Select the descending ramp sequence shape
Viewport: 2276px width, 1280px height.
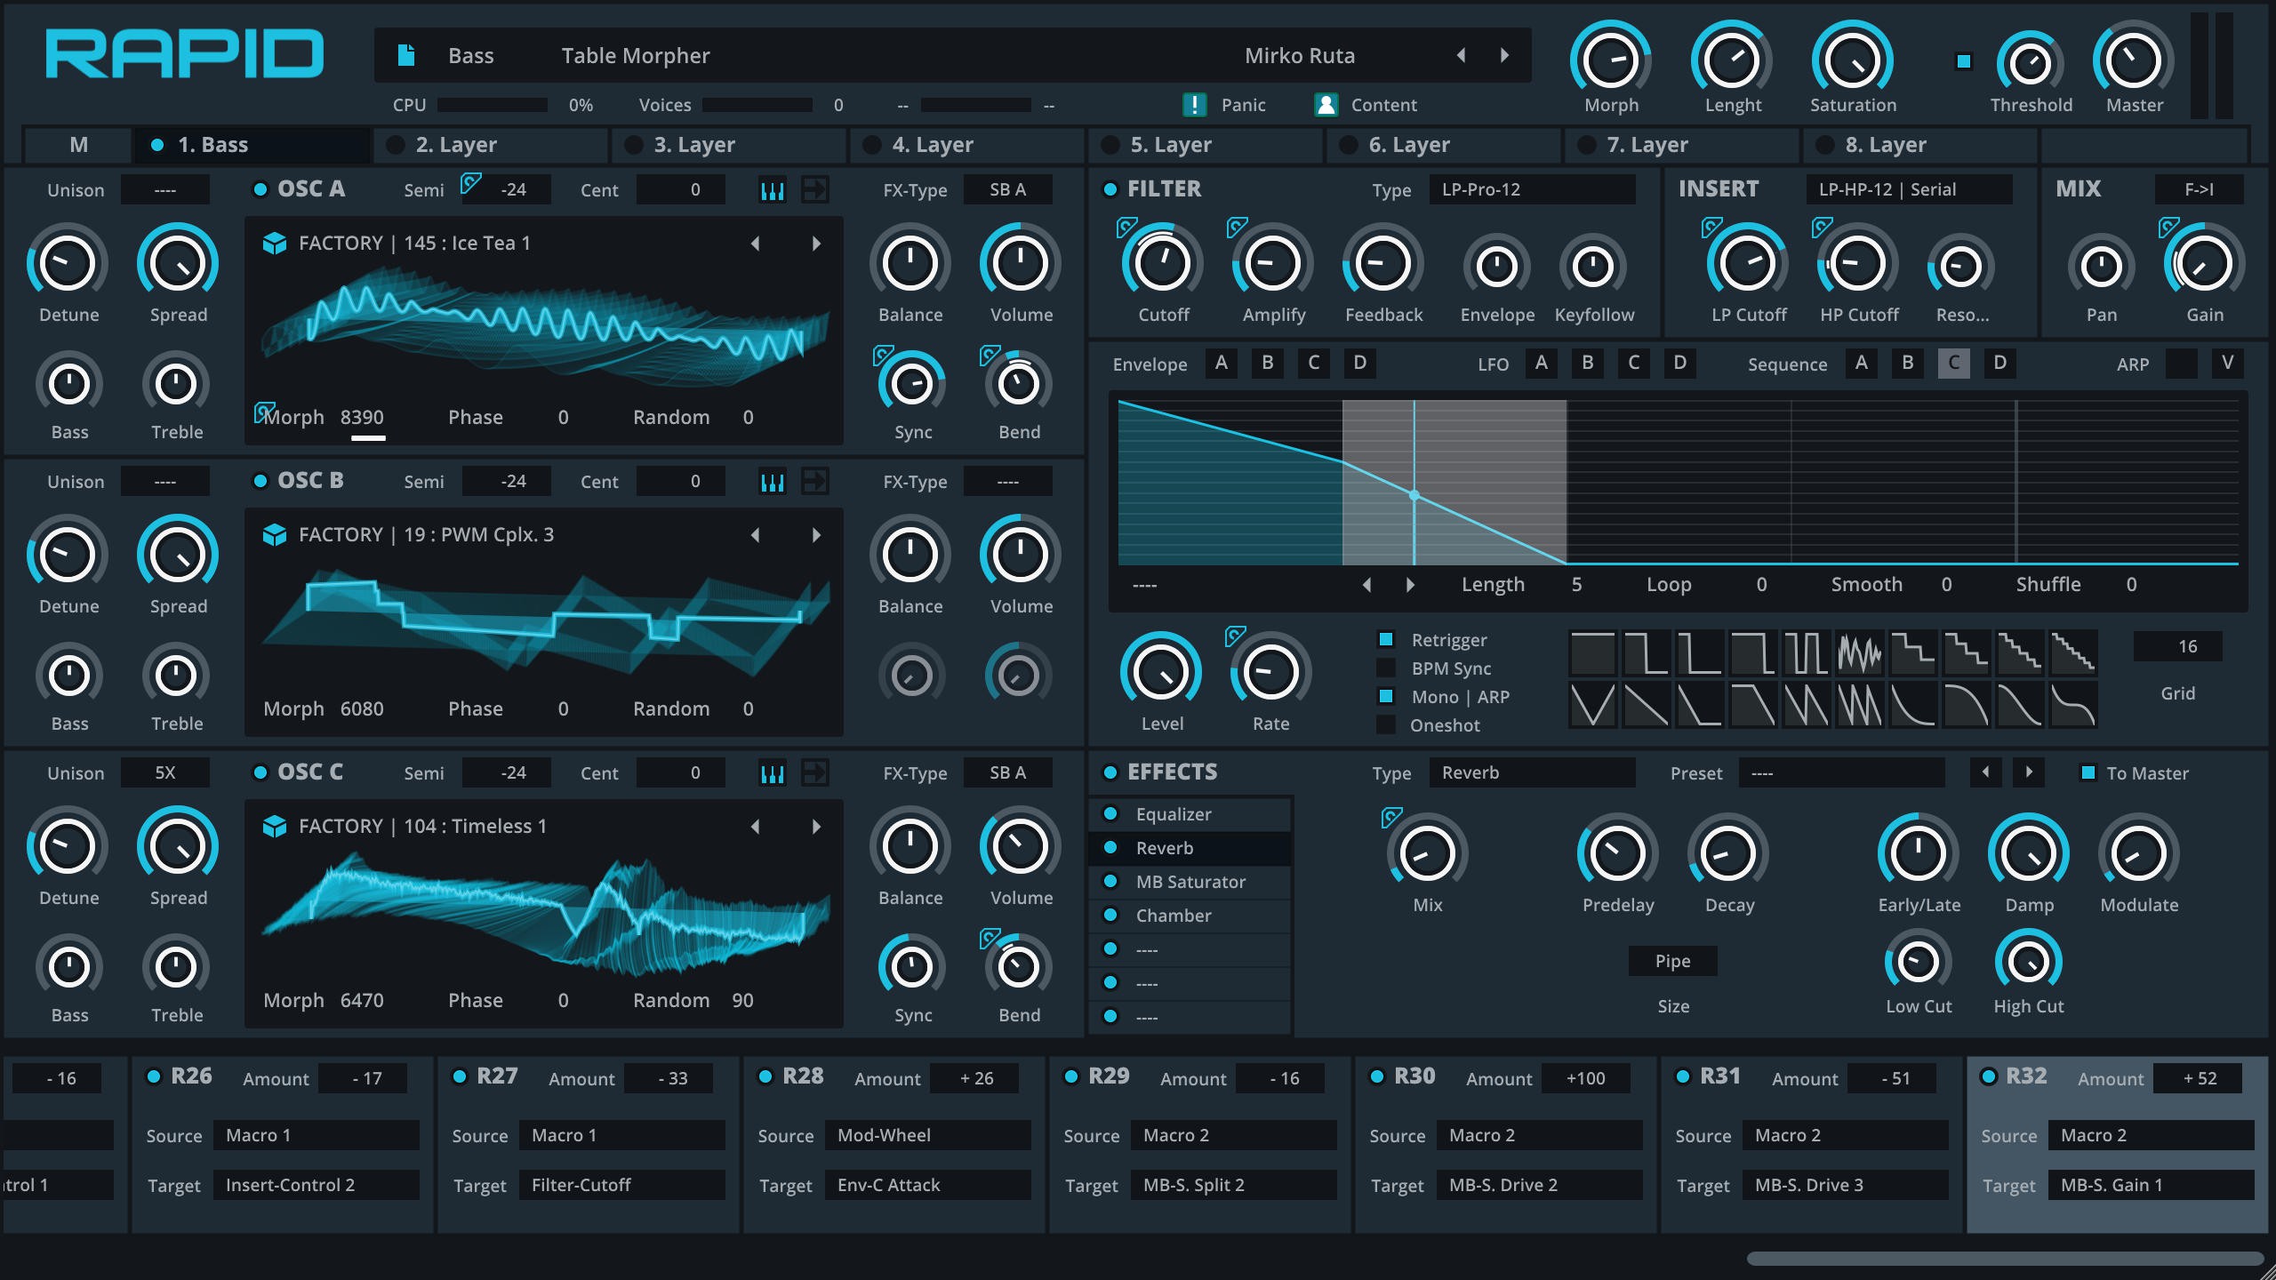(1646, 705)
